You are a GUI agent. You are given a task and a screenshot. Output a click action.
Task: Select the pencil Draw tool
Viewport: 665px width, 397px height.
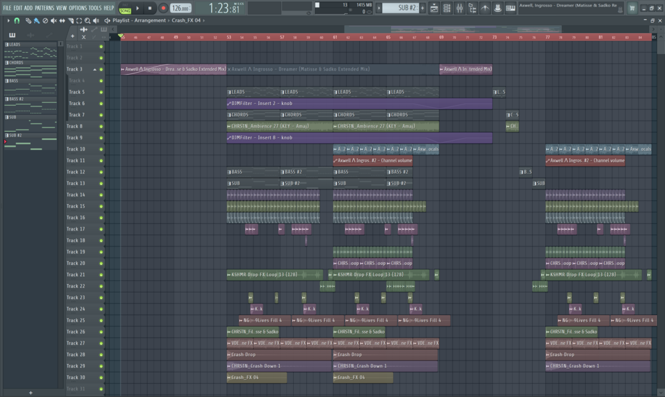[28, 20]
